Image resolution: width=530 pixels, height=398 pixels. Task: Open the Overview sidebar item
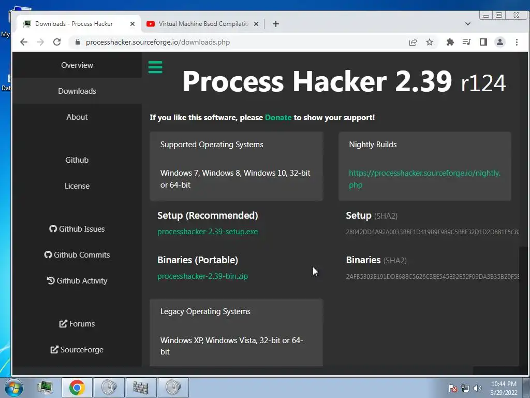point(77,65)
